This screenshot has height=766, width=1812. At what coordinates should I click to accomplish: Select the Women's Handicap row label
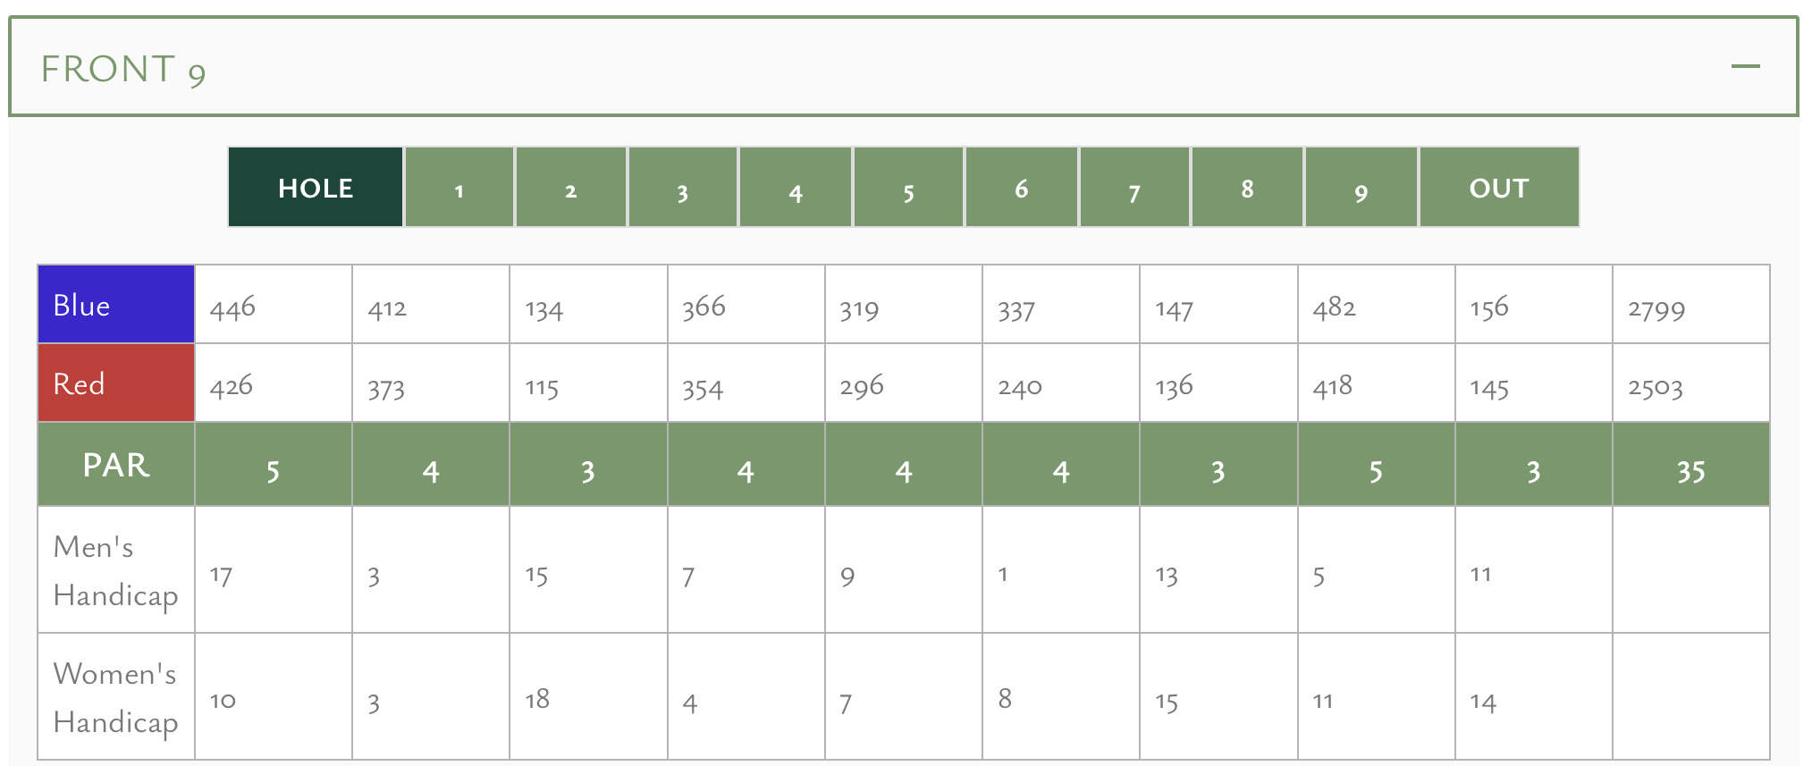pos(116,697)
